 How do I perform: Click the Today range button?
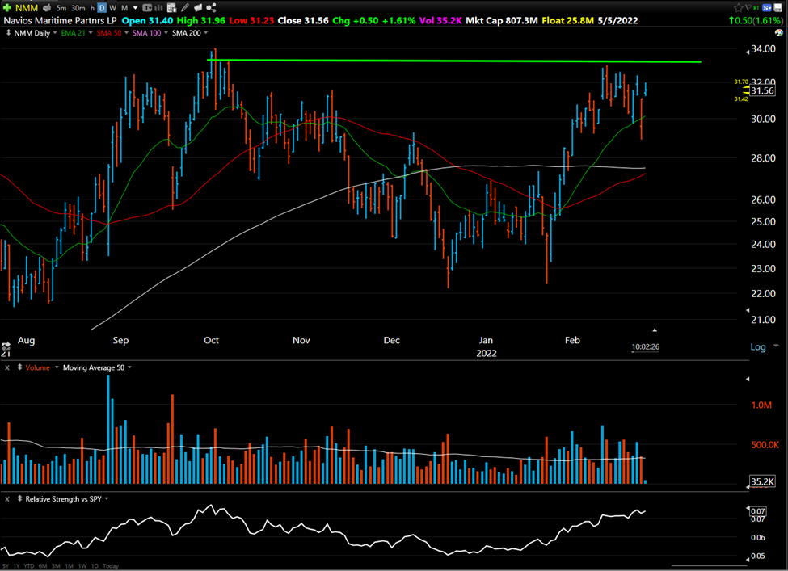click(x=111, y=566)
